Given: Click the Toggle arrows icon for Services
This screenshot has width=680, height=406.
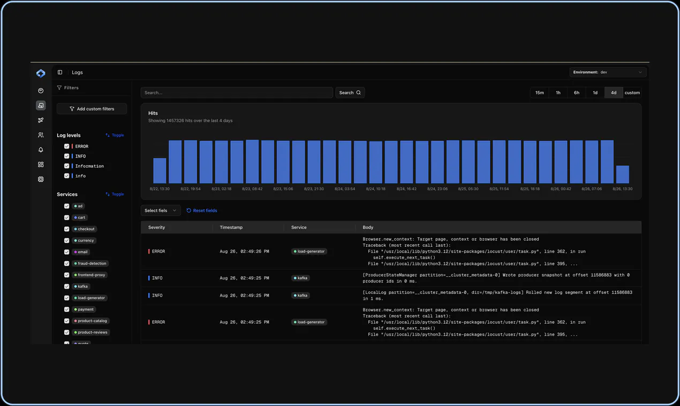Looking at the screenshot, I should click(108, 194).
